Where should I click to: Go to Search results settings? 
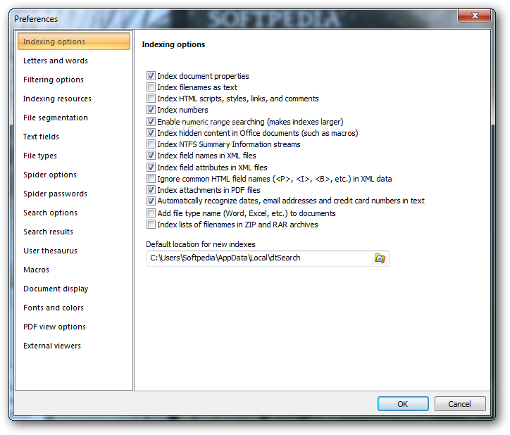pos(74,232)
